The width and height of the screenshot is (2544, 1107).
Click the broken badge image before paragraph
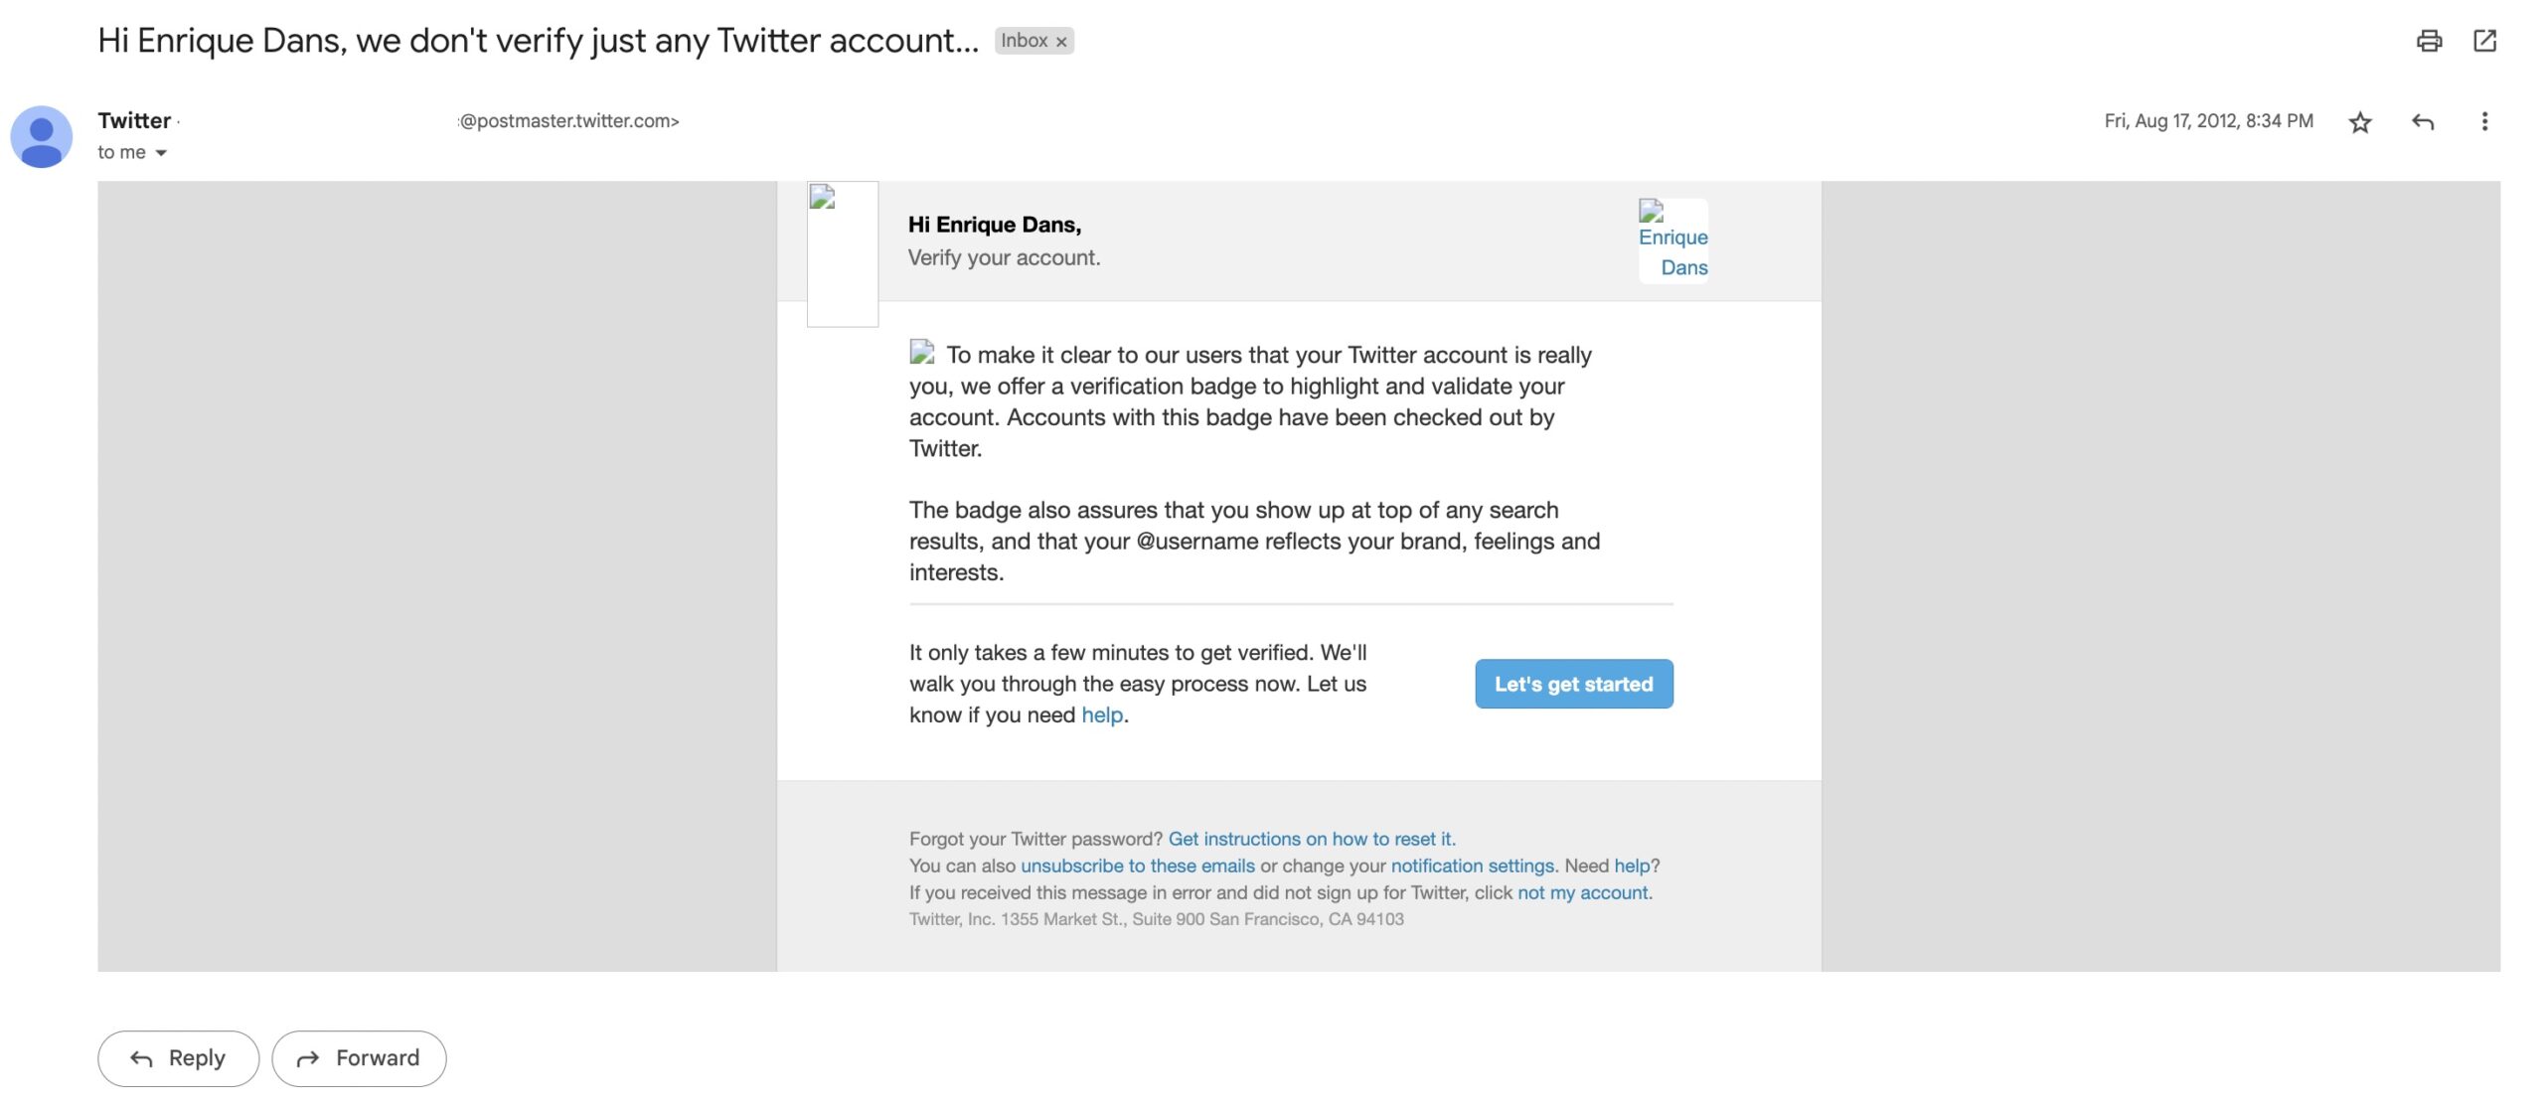(x=921, y=352)
